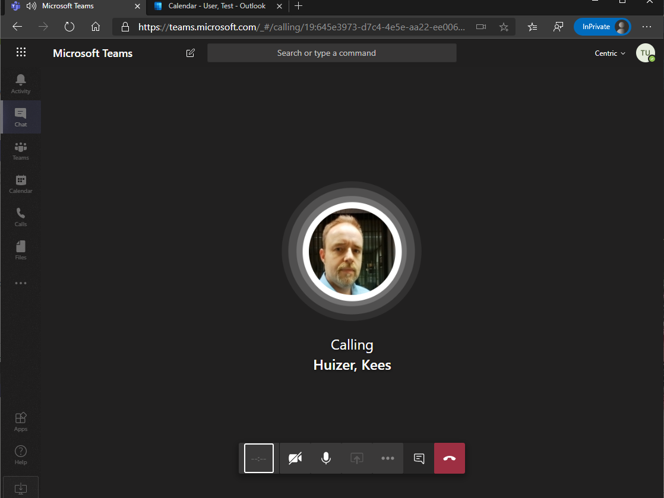Expand the Centric organization dropdown
This screenshot has width=664, height=498.
coord(610,53)
